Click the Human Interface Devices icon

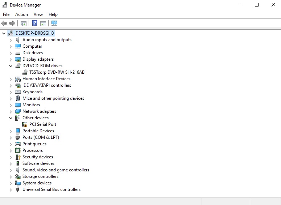pyautogui.click(x=17, y=79)
